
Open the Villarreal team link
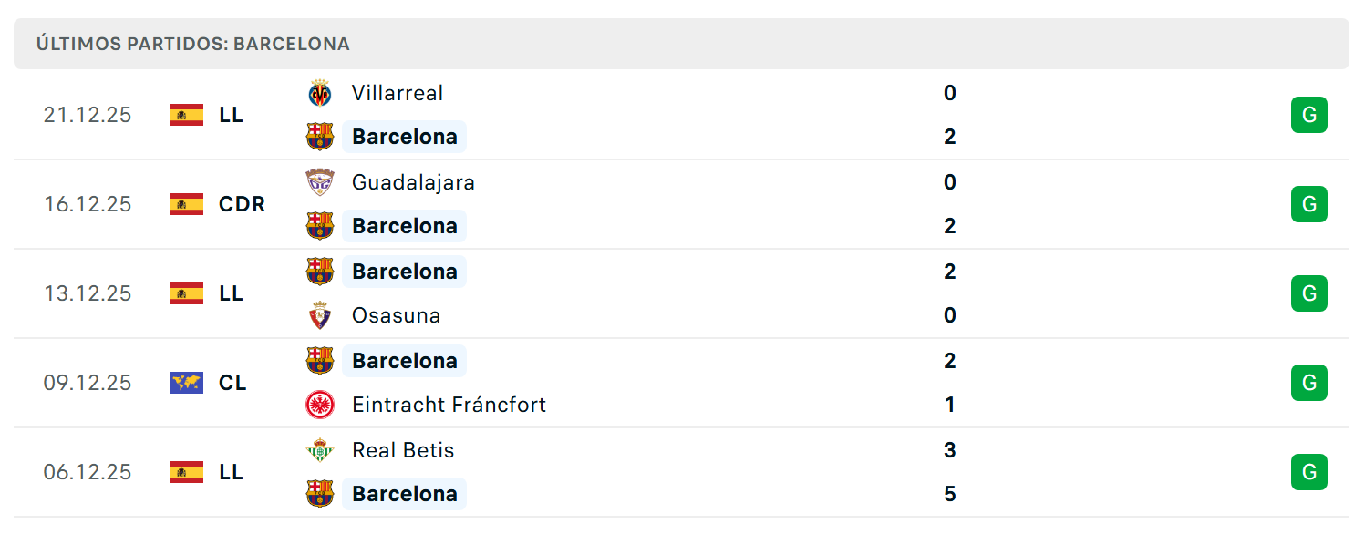[x=398, y=93]
